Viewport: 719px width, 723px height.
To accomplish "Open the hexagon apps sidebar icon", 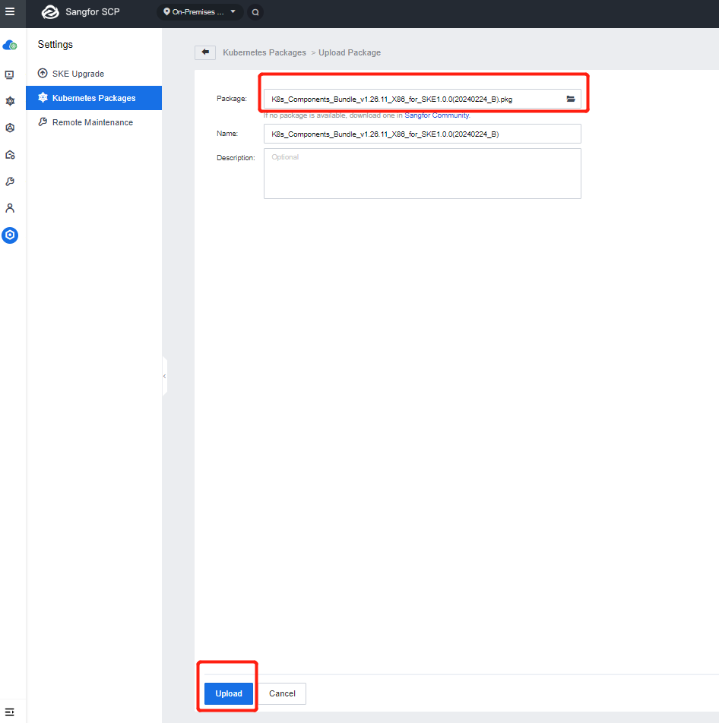I will click(x=10, y=128).
